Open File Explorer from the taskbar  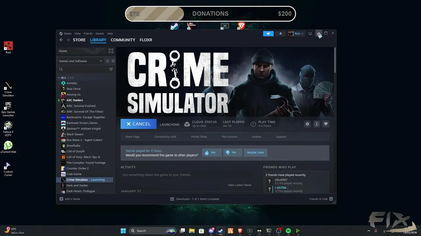pos(192,231)
